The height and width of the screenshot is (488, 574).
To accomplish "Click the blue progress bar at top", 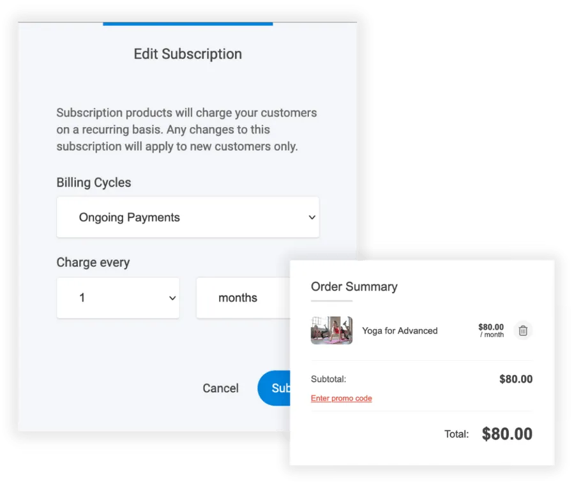I will click(187, 22).
